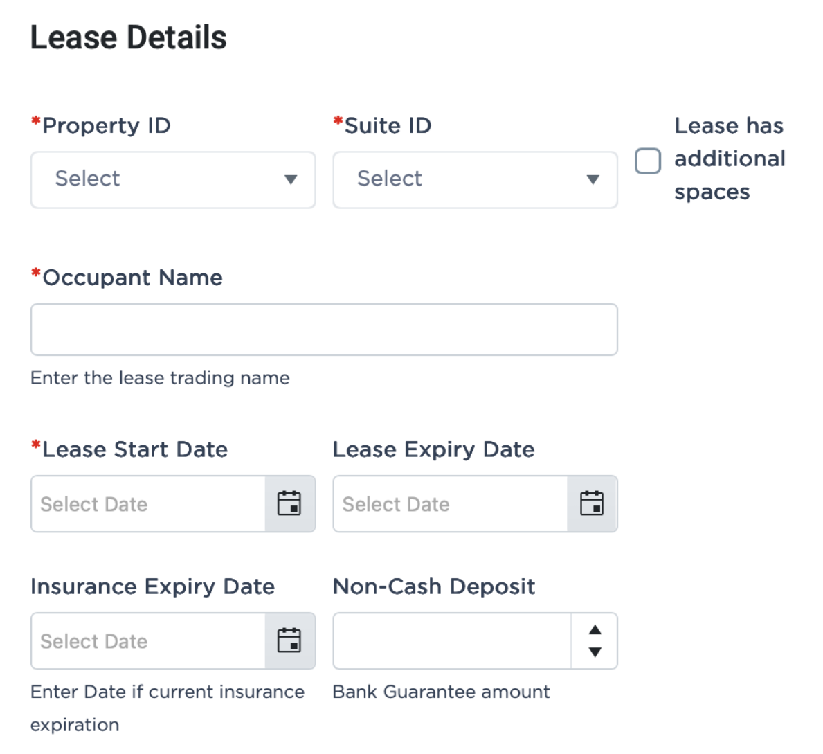Expand the Property ID selection list
The image size is (823, 754).
(x=173, y=180)
